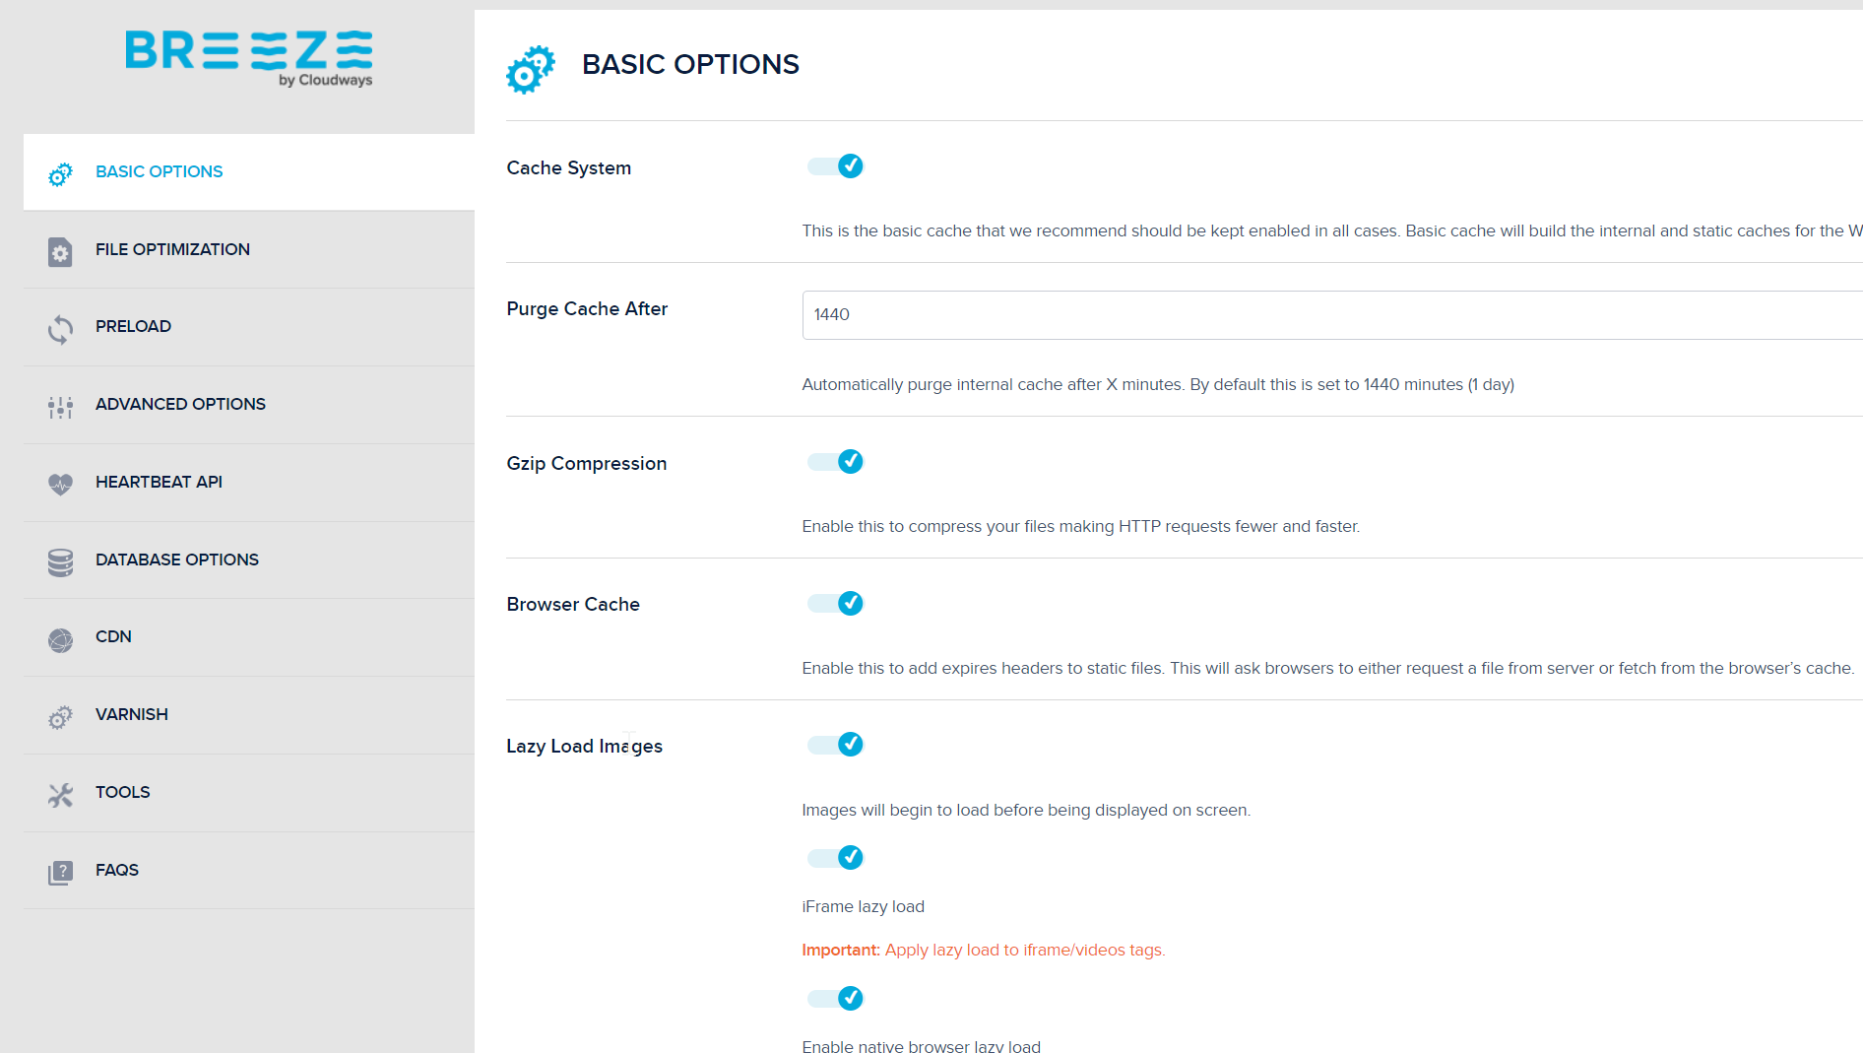This screenshot has height=1053, width=1863.
Task: View the FAQs section
Action: [249, 870]
